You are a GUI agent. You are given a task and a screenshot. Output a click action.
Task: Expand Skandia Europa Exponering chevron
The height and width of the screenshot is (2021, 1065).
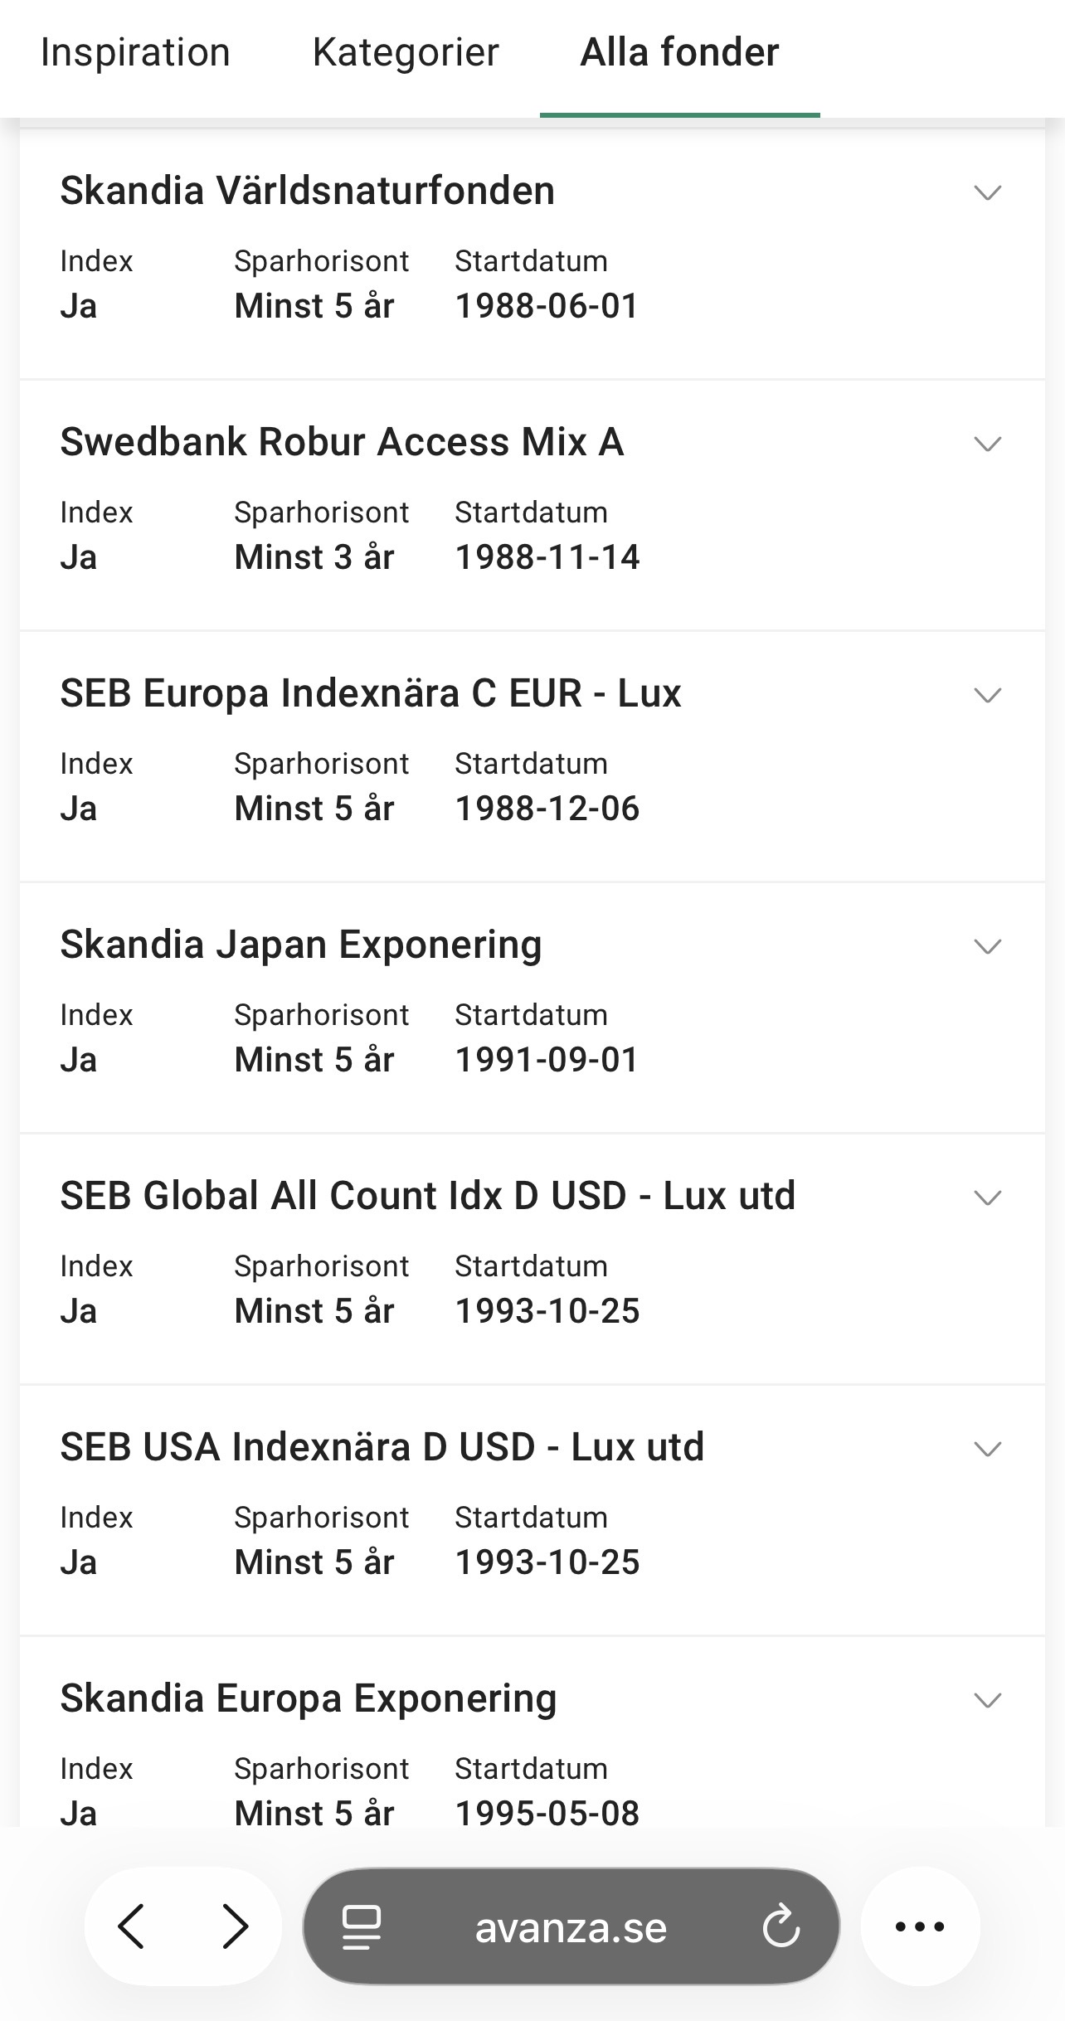click(x=987, y=1700)
